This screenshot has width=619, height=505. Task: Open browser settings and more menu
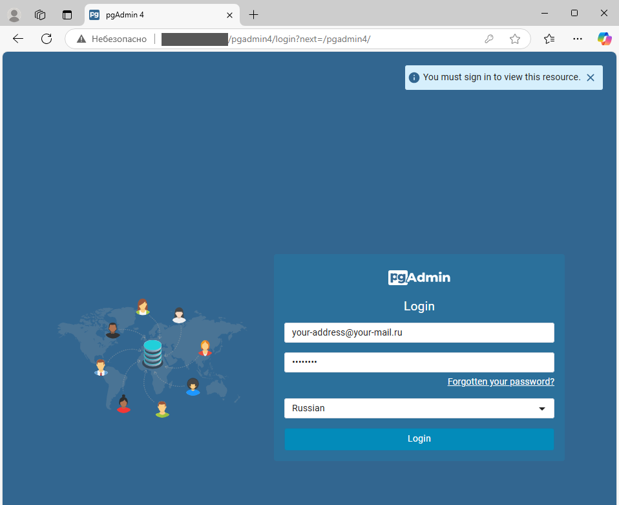(x=578, y=39)
